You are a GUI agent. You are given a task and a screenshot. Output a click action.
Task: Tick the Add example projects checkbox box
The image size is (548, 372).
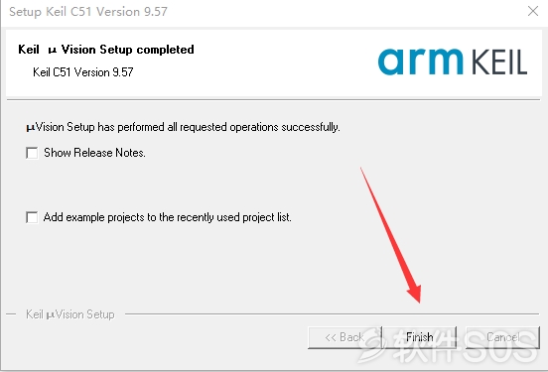point(32,217)
